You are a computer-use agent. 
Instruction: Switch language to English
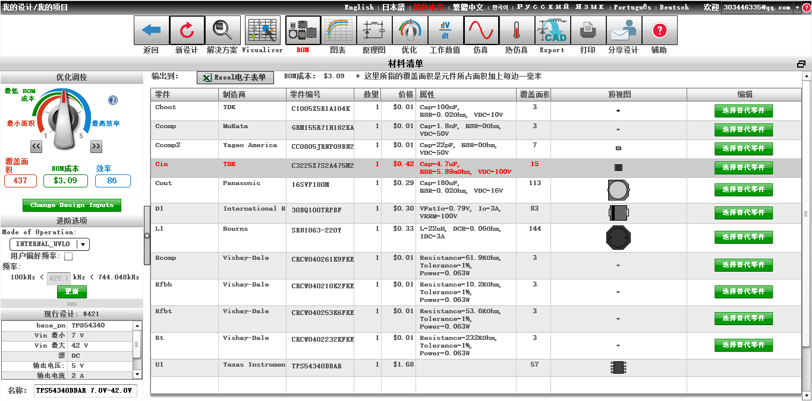tap(359, 7)
